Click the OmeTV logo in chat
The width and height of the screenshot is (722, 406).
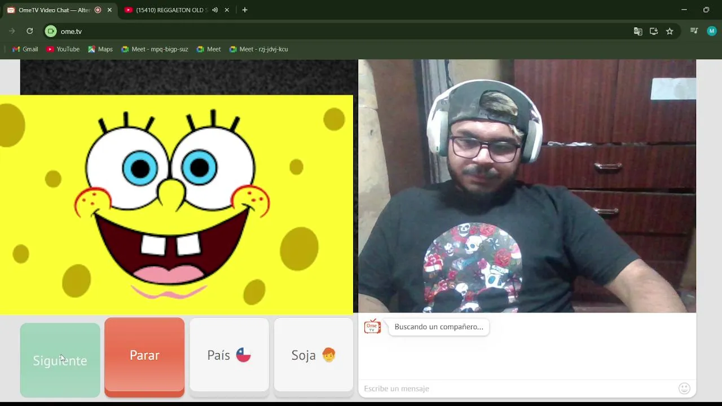pyautogui.click(x=372, y=326)
